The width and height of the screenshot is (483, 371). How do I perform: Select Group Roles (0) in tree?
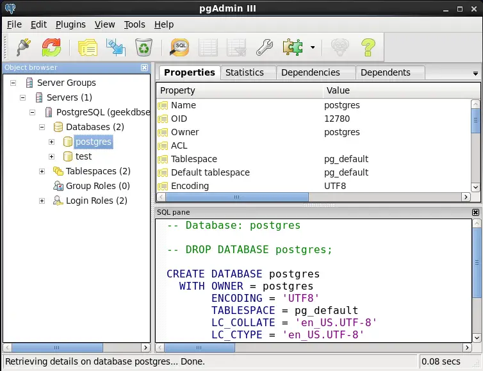(x=97, y=186)
